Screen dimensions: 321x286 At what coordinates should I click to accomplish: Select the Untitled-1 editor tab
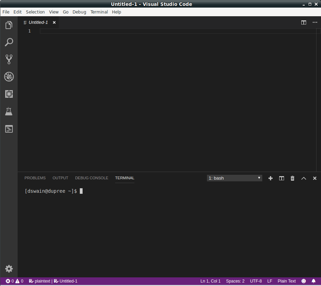click(x=38, y=22)
